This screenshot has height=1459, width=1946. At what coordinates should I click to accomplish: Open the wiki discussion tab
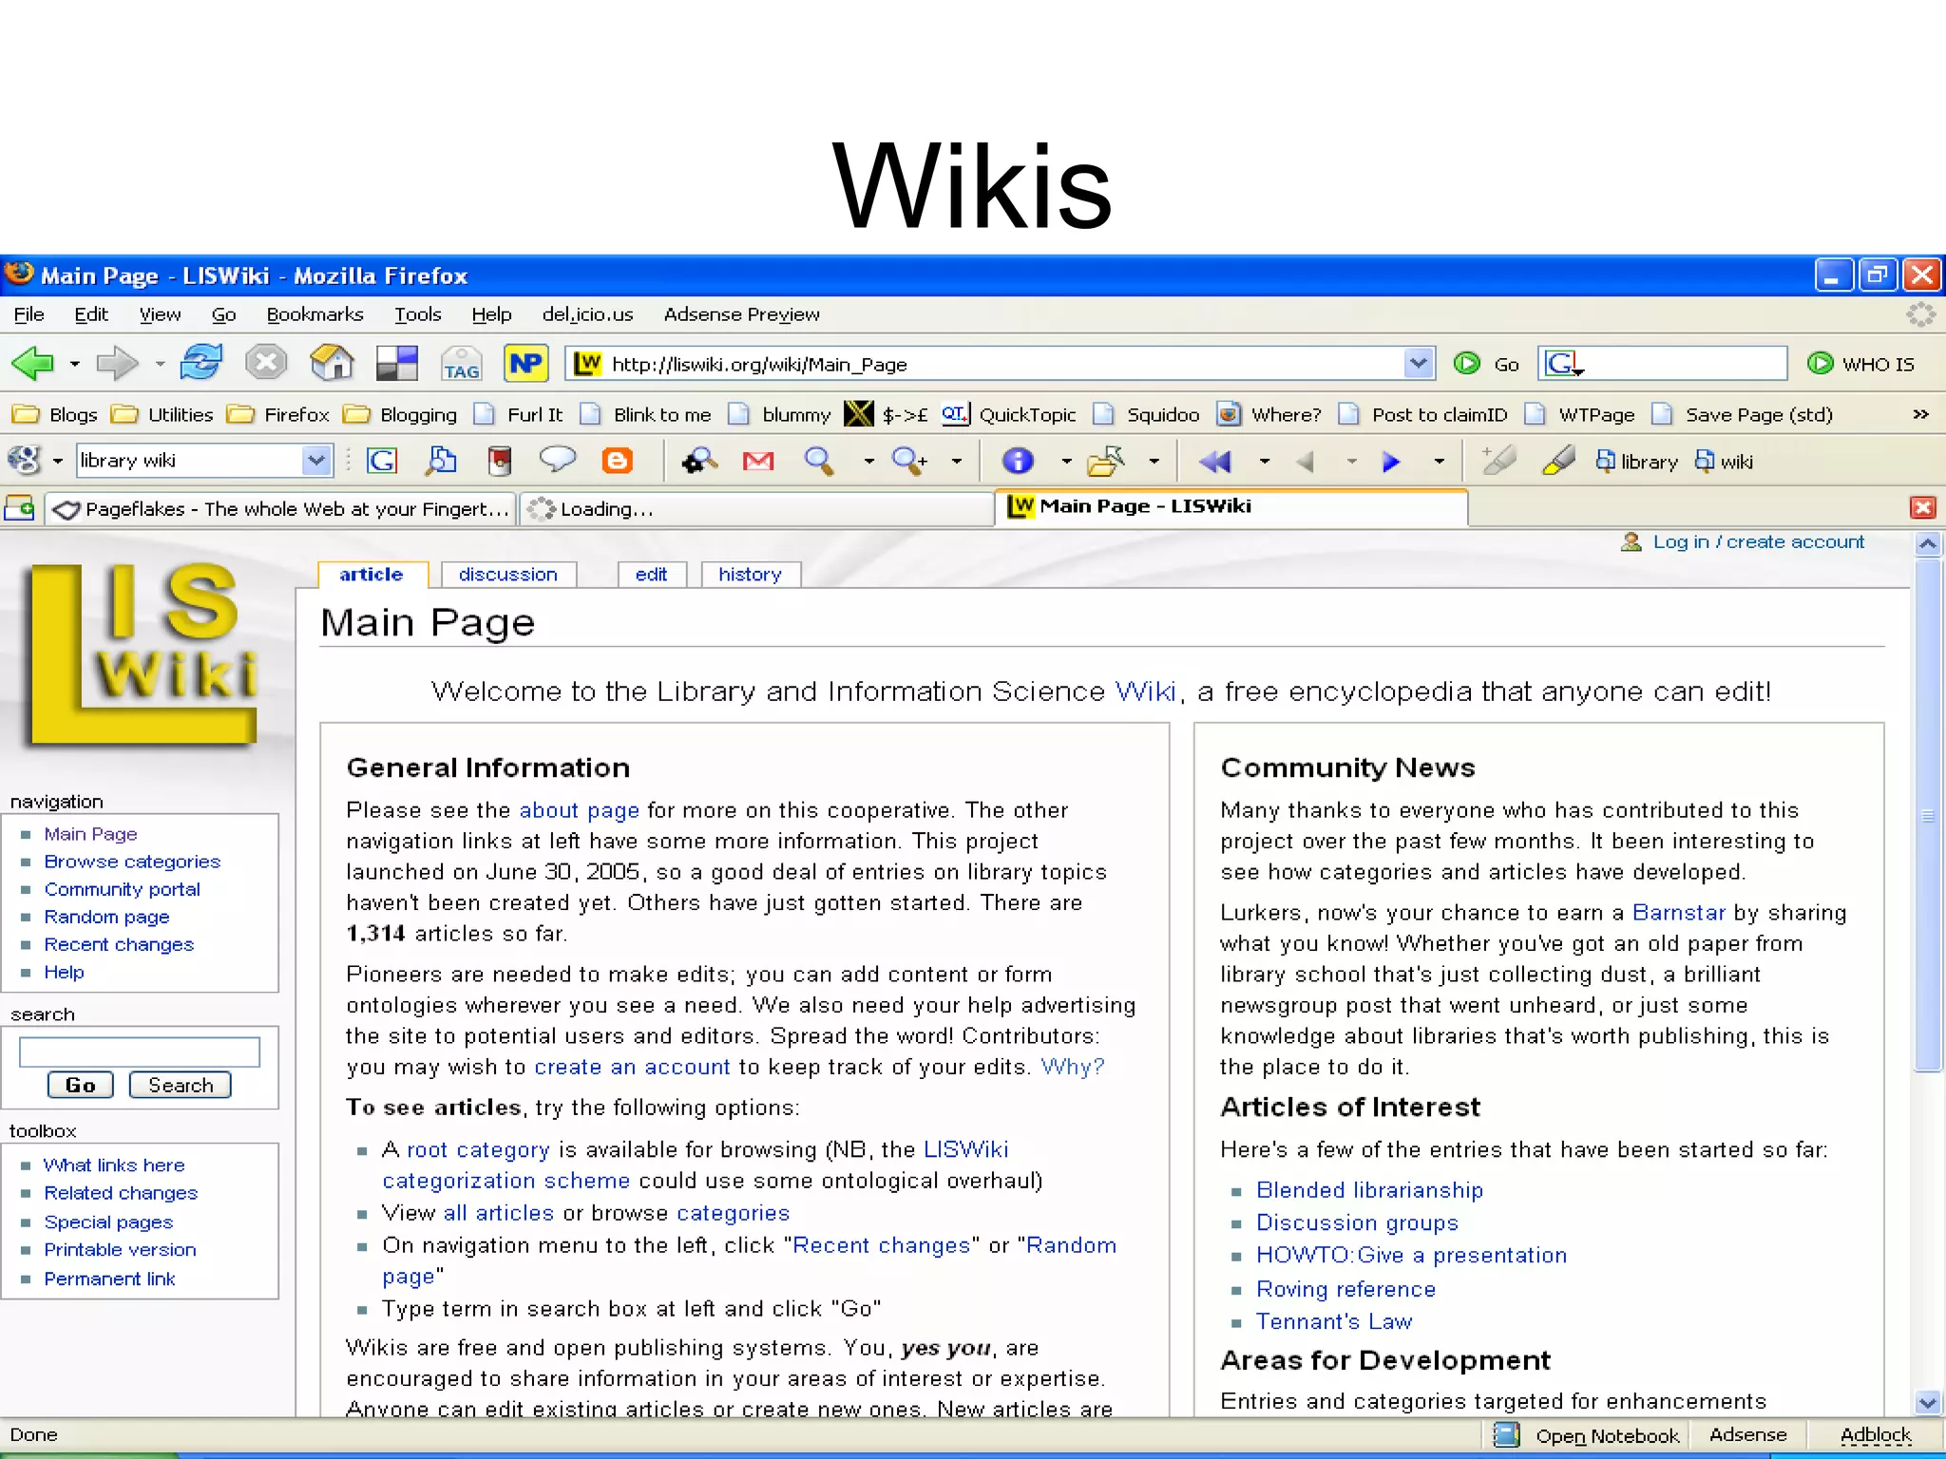click(508, 575)
